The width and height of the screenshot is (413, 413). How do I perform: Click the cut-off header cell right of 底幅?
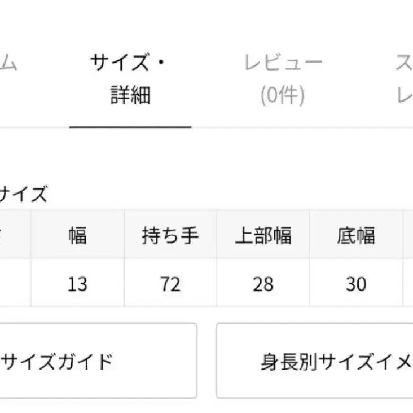coord(407,235)
